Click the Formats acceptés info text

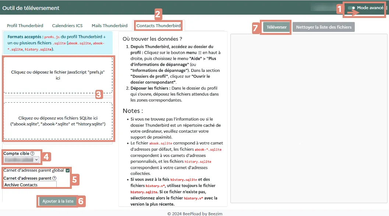(58, 43)
